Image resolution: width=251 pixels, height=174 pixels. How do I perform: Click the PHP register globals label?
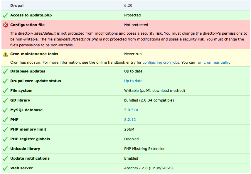coord(30,139)
